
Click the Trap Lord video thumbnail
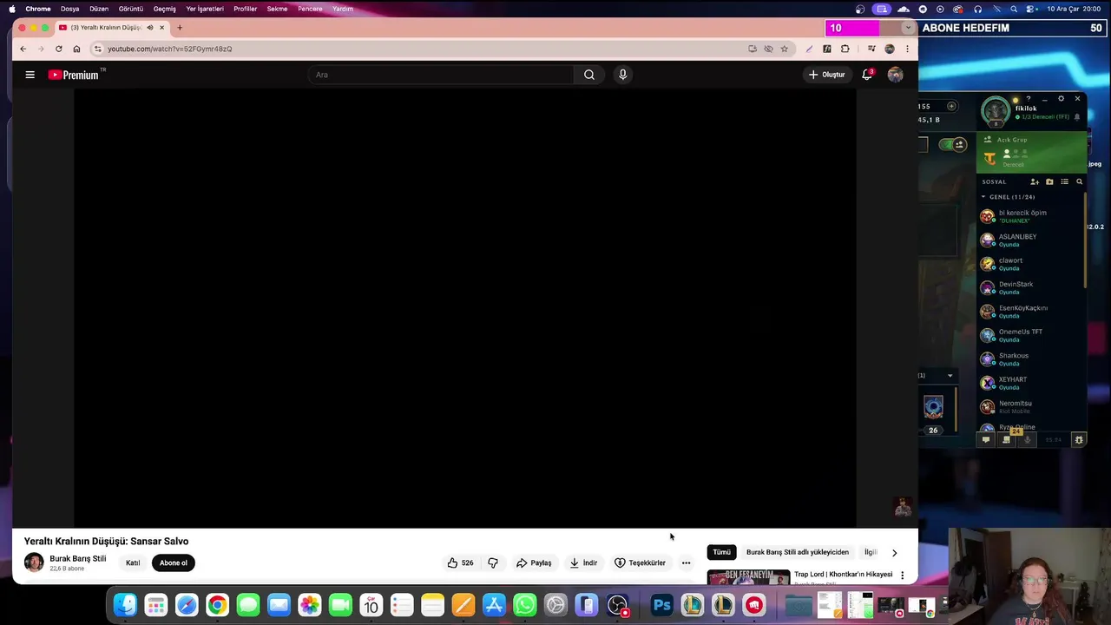pyautogui.click(x=748, y=576)
